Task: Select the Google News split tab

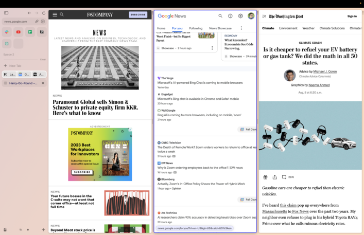Action: coord(24,75)
